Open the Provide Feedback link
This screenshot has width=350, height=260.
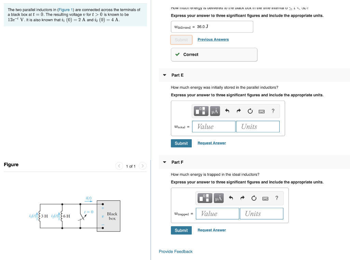[x=175, y=251]
